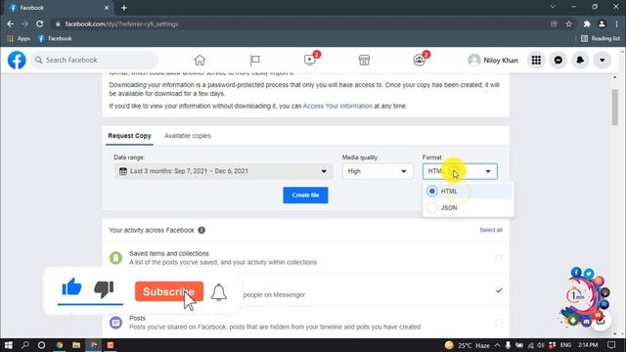
Task: Open the Notifications bell in Facebook header
Action: [x=580, y=61]
